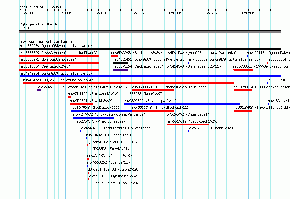Click the nsv4242284 gnomADStructuralVariants label
Viewport: 290px width, 199px height.
pyautogui.click(x=56, y=73)
